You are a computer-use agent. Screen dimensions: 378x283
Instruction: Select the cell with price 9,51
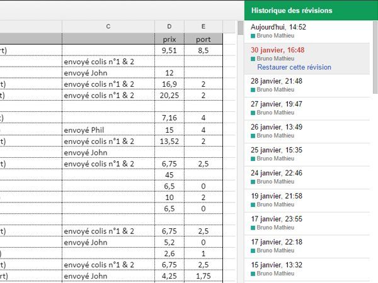click(169, 50)
